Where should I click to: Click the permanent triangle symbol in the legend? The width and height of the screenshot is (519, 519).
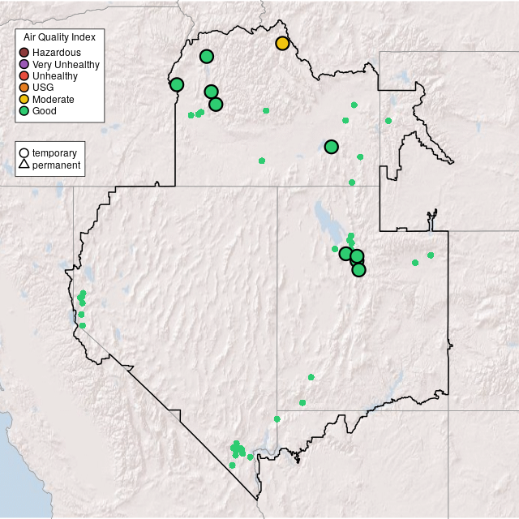tap(24, 165)
